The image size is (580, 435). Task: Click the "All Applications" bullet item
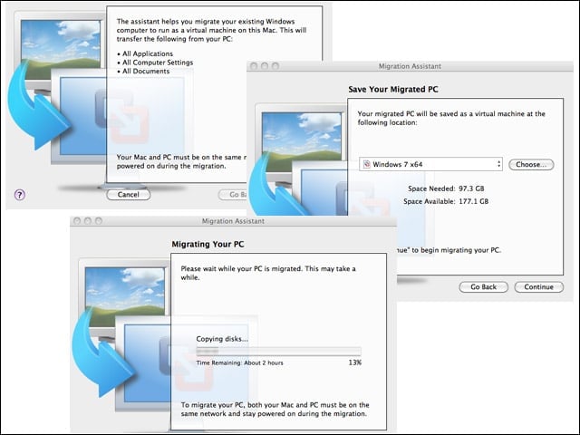point(145,53)
